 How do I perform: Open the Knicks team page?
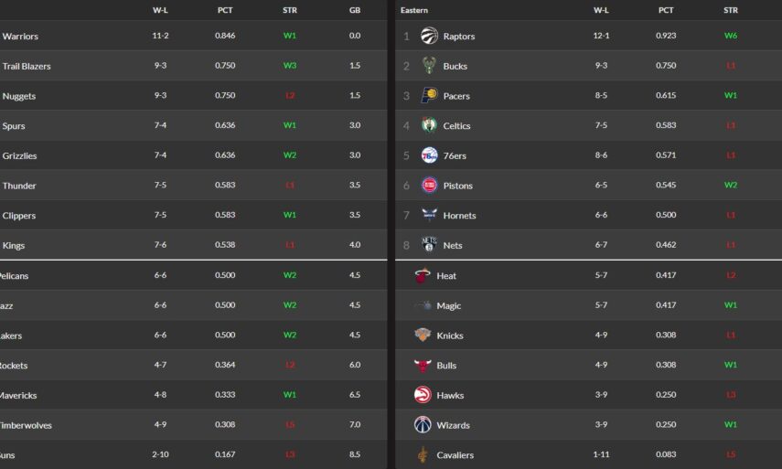click(450, 336)
